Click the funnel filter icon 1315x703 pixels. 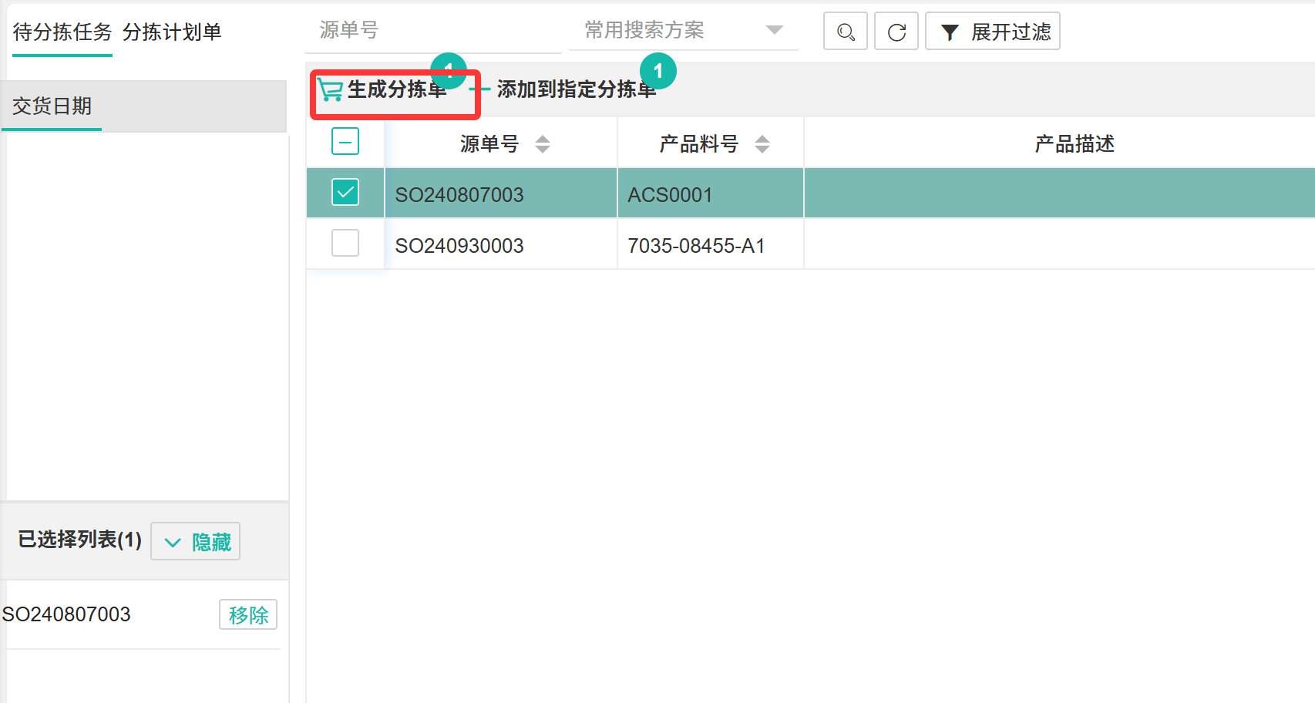(950, 32)
